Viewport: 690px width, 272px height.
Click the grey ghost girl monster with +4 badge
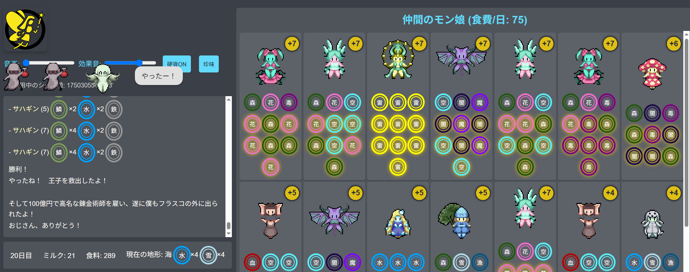[652, 224]
